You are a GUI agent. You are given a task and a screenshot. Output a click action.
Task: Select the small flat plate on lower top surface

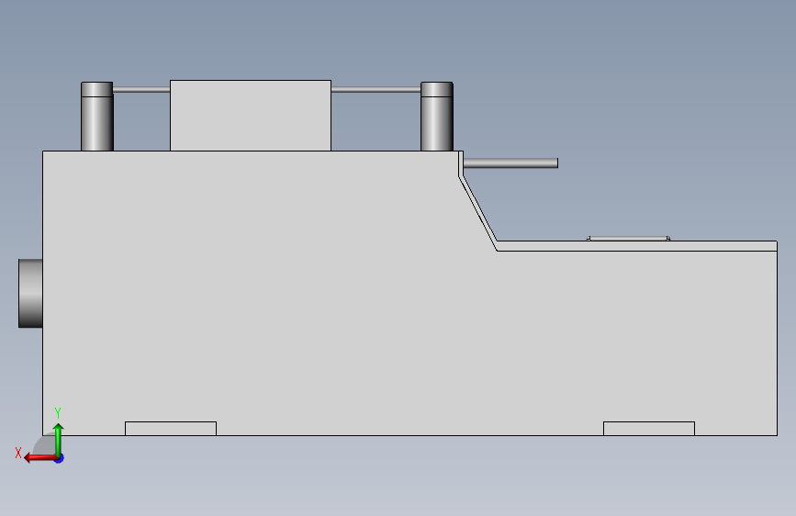coord(629,238)
